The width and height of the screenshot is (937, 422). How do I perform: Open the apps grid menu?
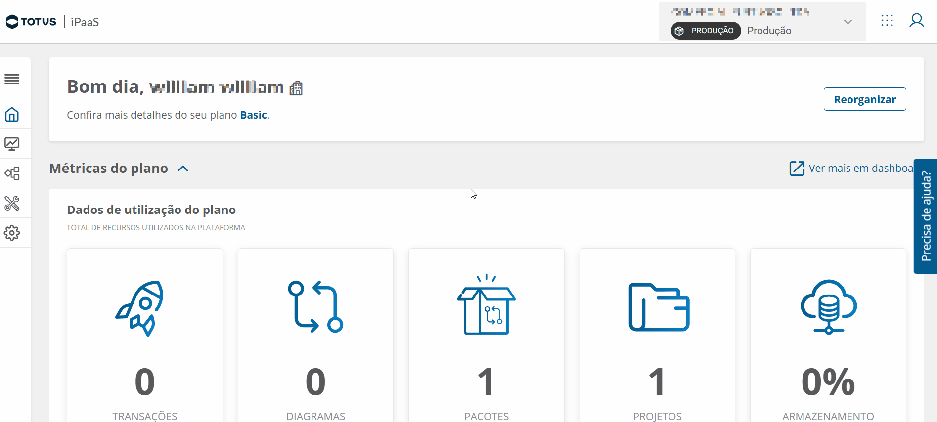[x=887, y=21]
